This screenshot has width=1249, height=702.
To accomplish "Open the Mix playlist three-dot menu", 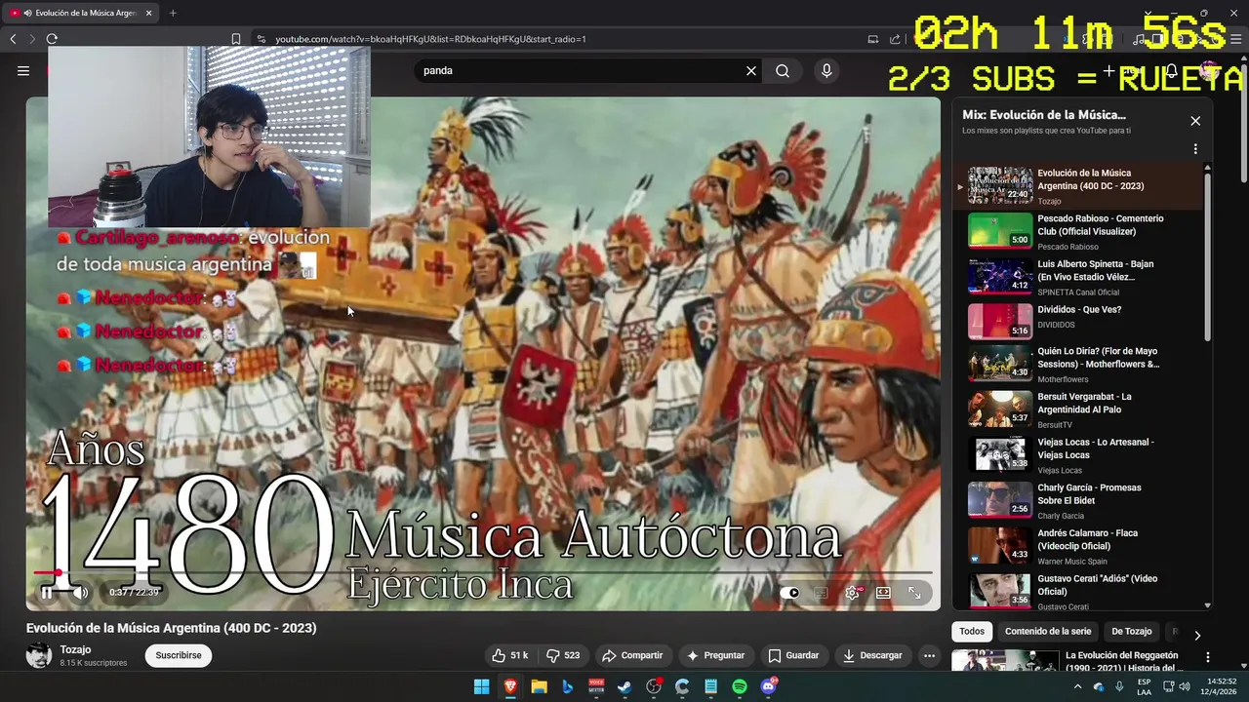I will [1195, 149].
